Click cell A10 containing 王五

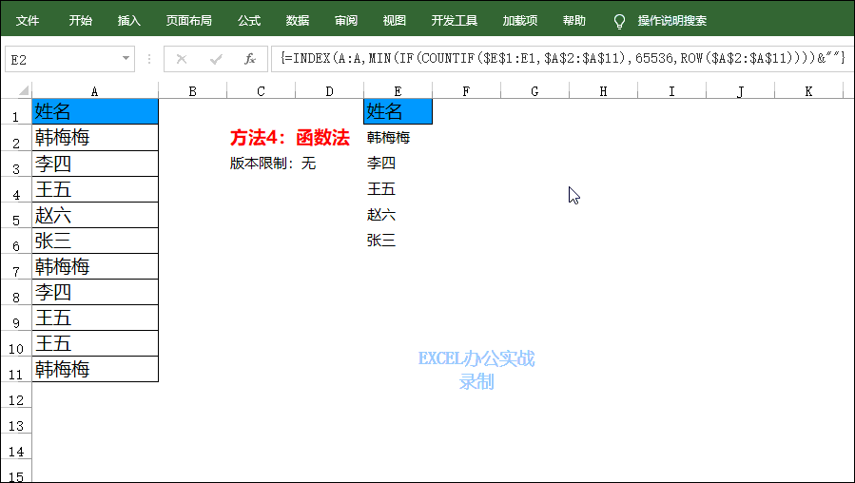click(x=95, y=343)
